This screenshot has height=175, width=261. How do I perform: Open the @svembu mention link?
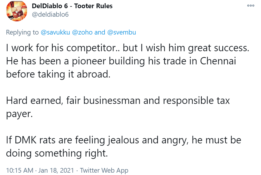click(x=122, y=32)
